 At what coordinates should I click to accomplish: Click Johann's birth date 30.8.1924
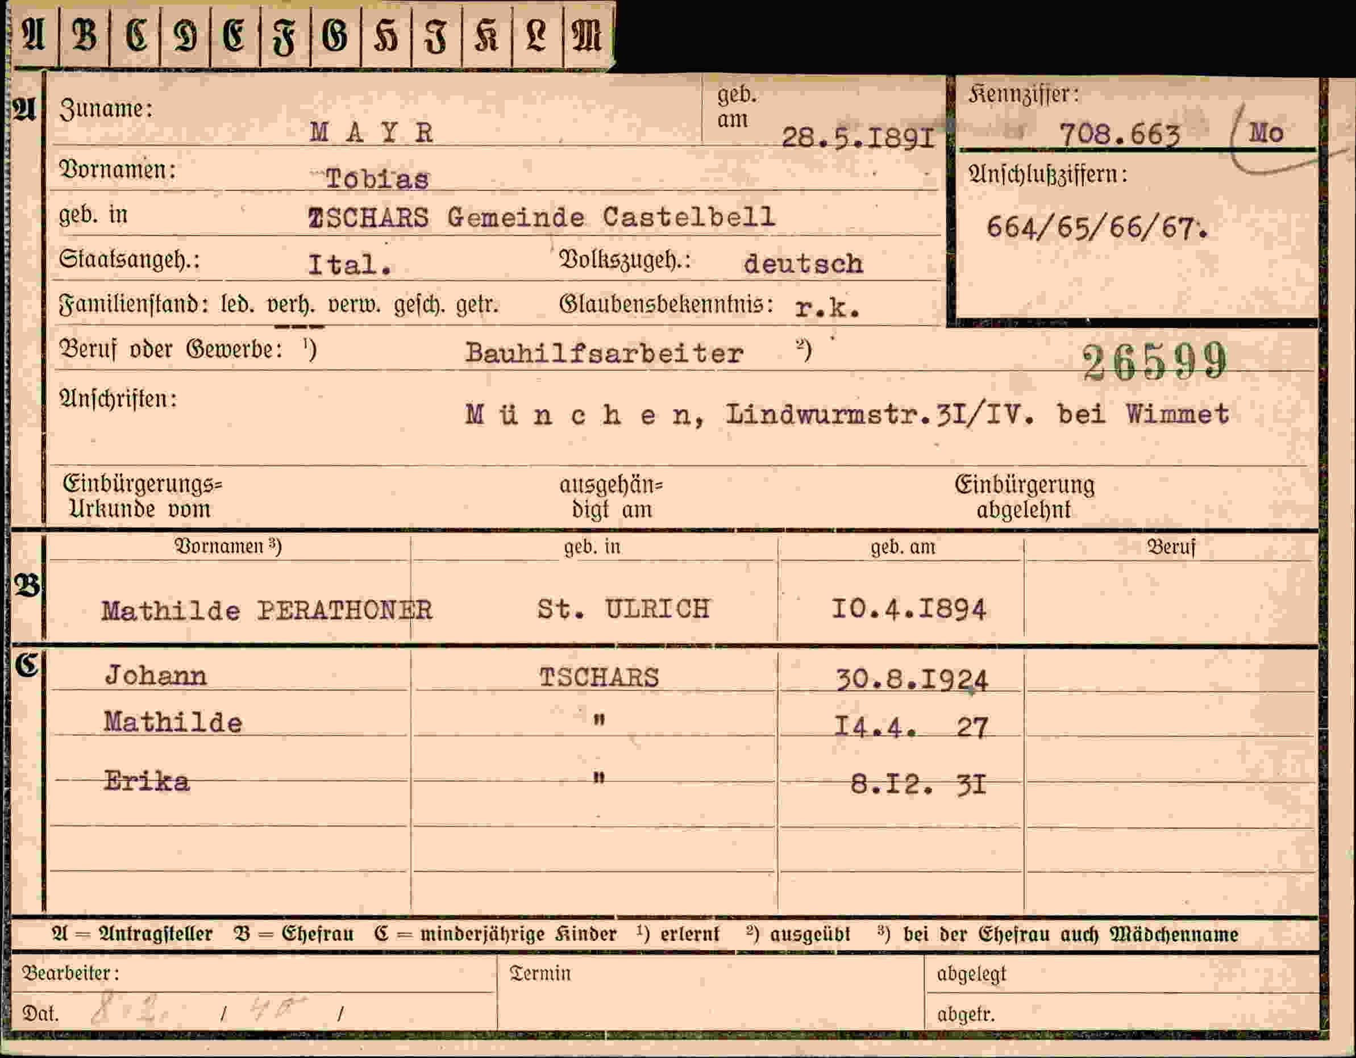[912, 680]
